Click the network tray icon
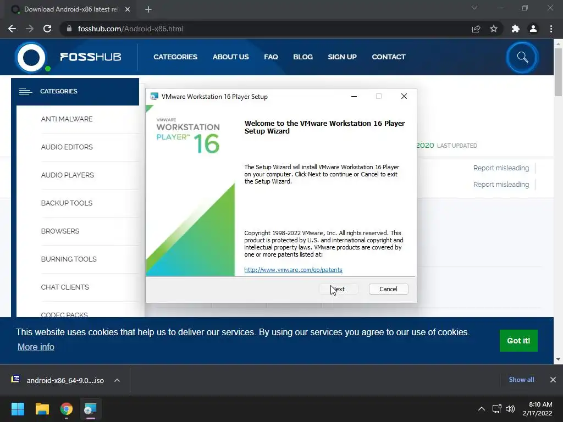Screen dimensions: 563x422 pyautogui.click(x=496, y=409)
